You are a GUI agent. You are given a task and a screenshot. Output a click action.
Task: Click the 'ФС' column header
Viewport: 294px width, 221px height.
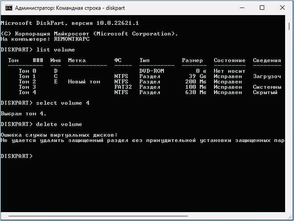click(118, 60)
